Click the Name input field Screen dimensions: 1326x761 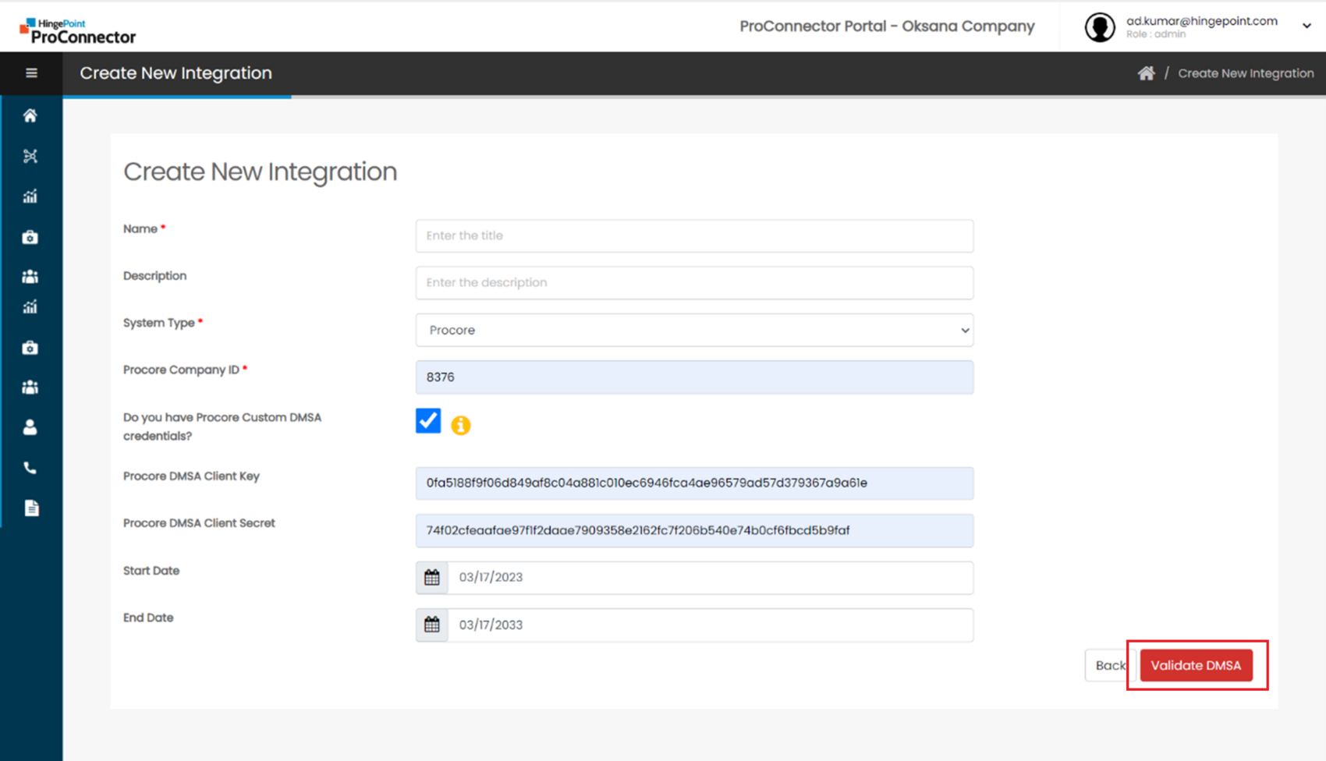694,236
